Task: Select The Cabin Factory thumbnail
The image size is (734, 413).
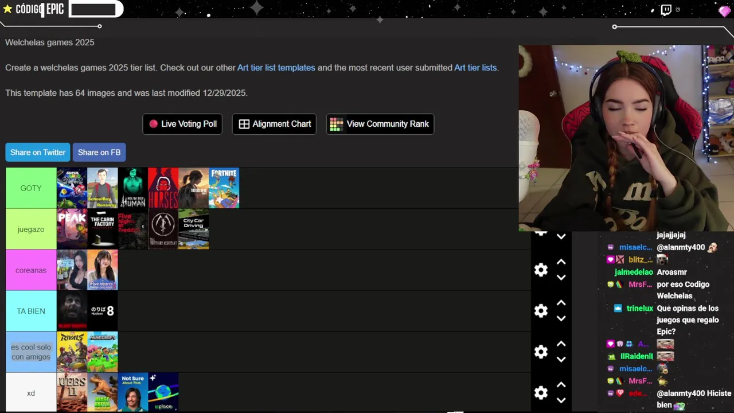Action: 102,229
